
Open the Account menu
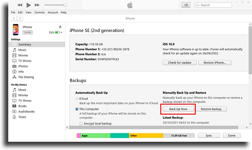click(53, 12)
